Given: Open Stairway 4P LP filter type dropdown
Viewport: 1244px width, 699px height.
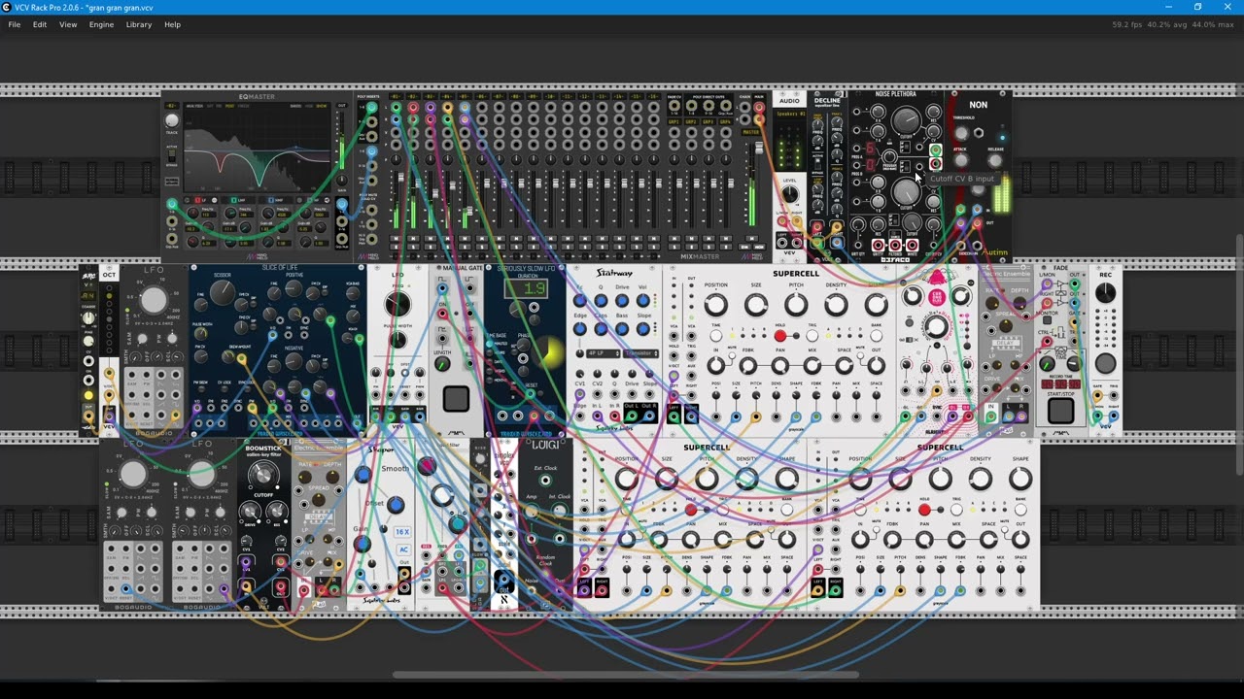Looking at the screenshot, I should coord(605,353).
